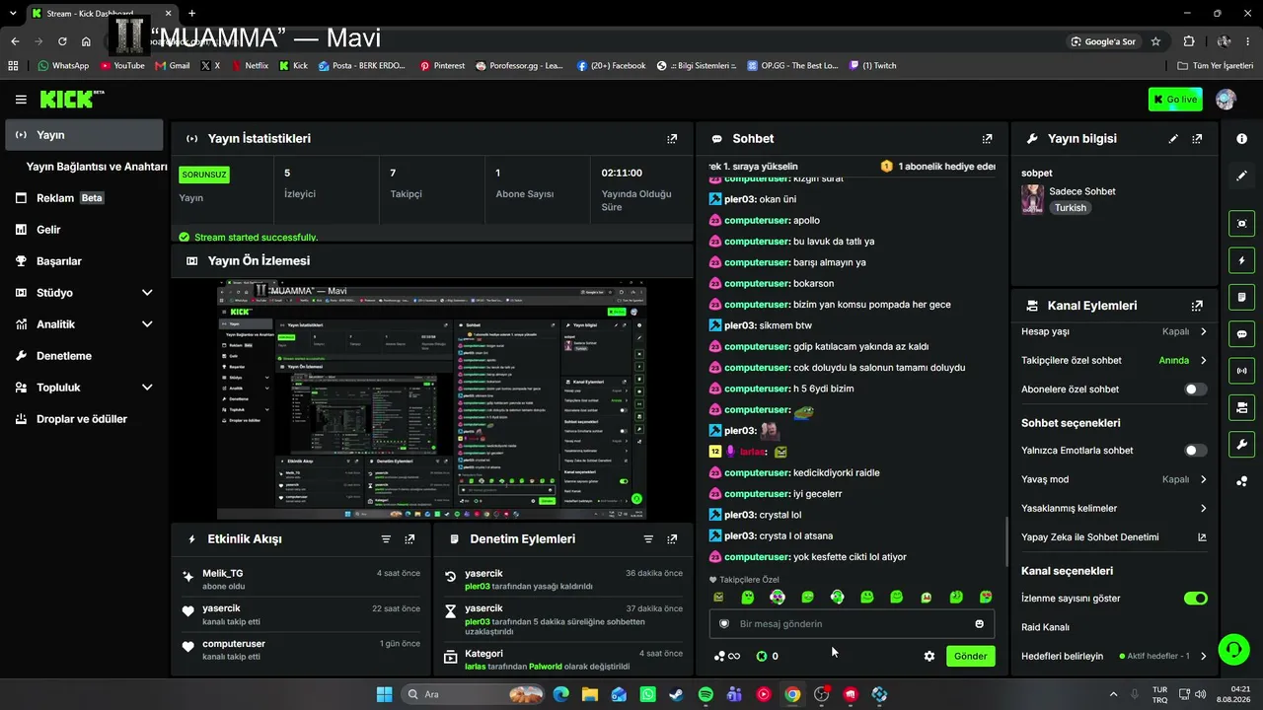Viewport: 1263px width, 710px height.
Task: Open the Kick hamburger menu
Action: pos(21,100)
